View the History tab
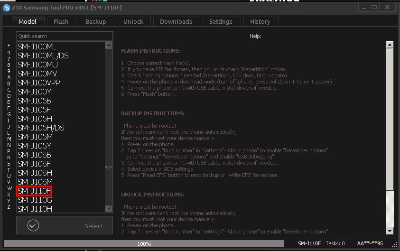The image size is (400, 251). coord(260,22)
